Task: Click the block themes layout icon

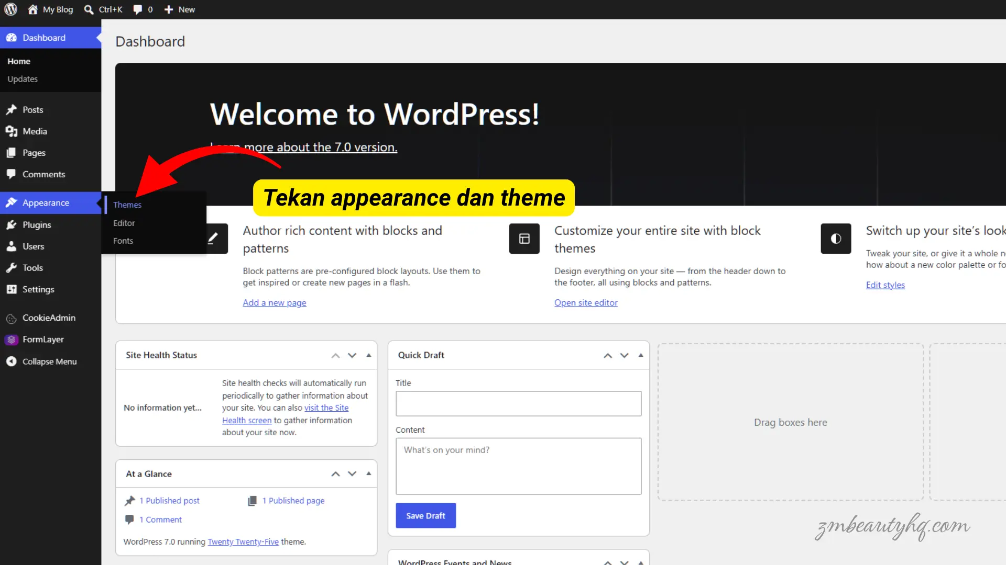Action: [x=524, y=239]
